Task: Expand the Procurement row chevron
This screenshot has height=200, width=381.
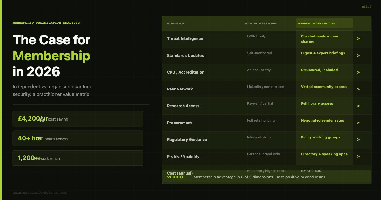Action: (x=358, y=123)
